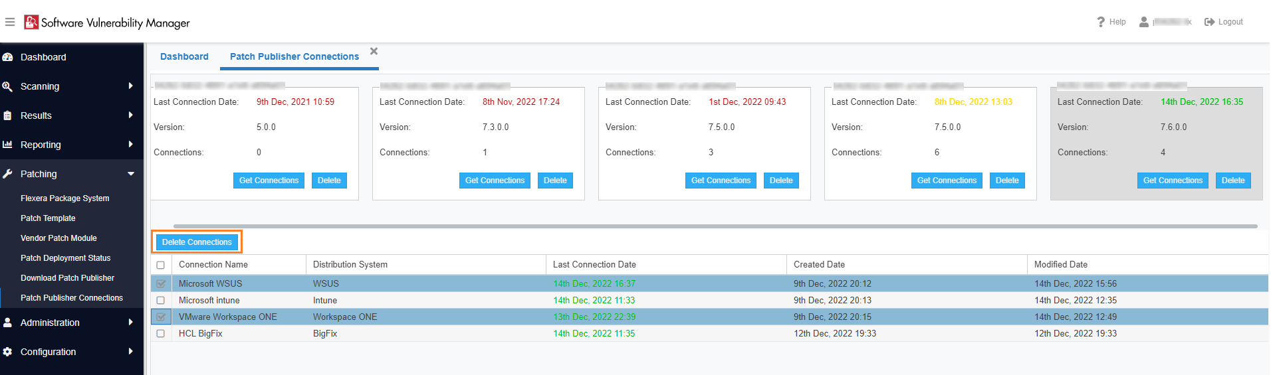Switch to the Dashboard tab
1271x375 pixels.
point(184,56)
